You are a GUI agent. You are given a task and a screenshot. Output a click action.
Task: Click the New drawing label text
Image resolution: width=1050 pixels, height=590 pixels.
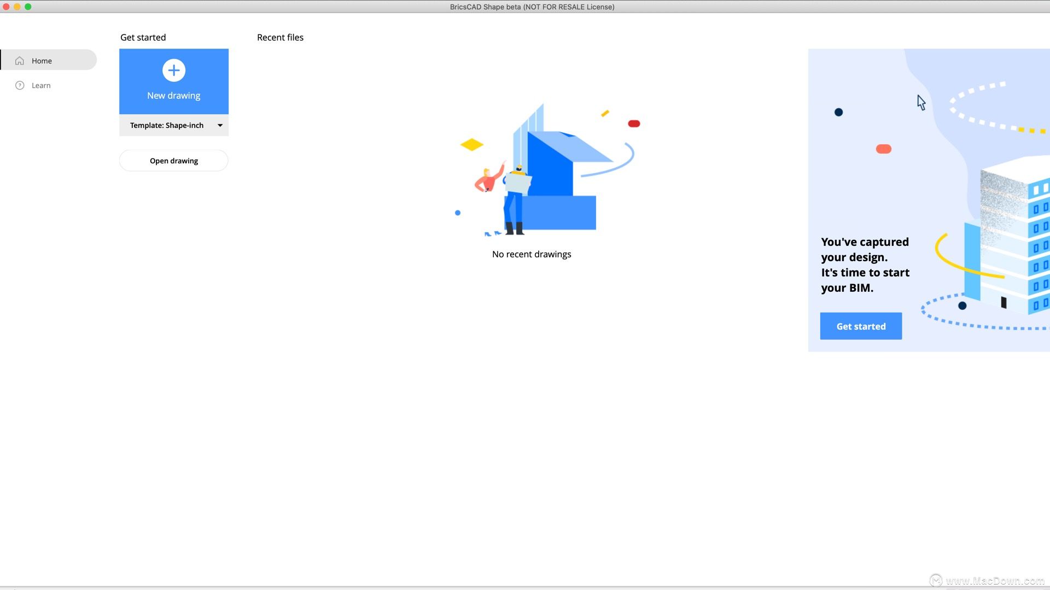[174, 96]
